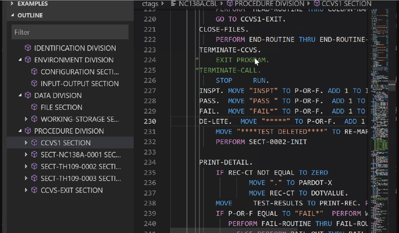Image resolution: width=399 pixels, height=233 pixels.
Task: Click the breadcrumb PROCEDURE DIVISION cube icon
Action: click(x=230, y=4)
